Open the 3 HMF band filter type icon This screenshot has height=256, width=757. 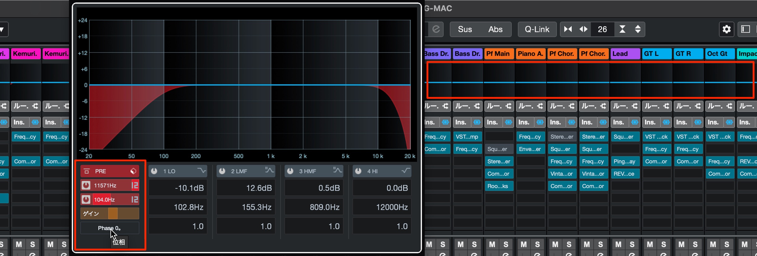click(x=338, y=170)
